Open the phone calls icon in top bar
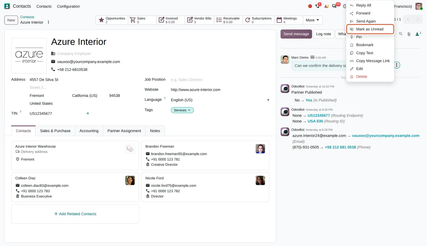 tap(318, 6)
